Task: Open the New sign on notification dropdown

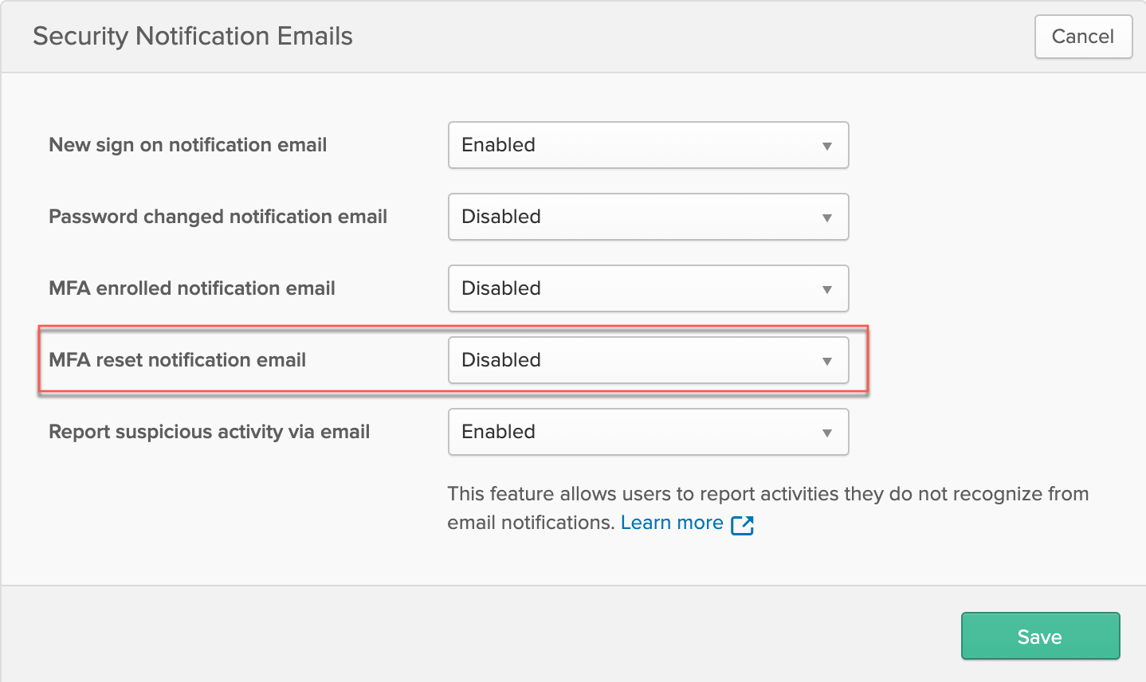Action: (648, 145)
